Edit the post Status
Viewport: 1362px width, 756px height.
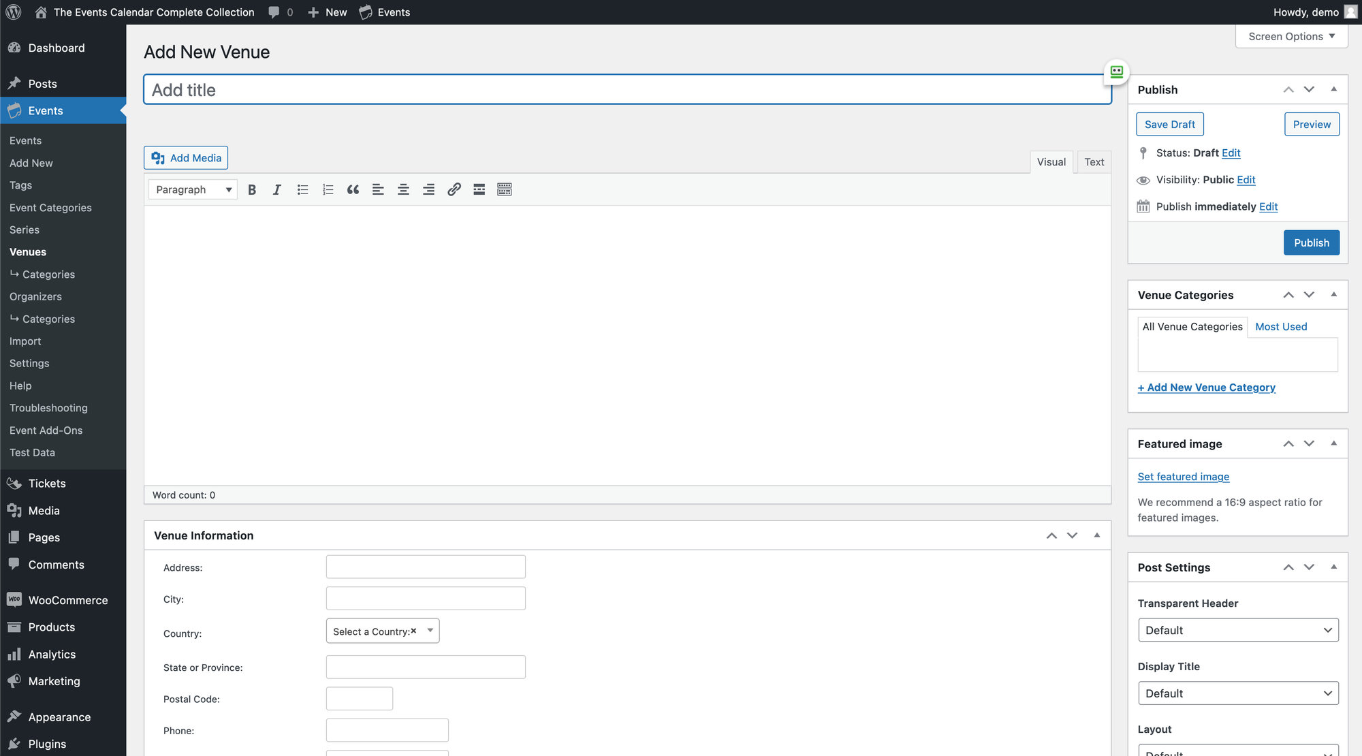(x=1231, y=153)
